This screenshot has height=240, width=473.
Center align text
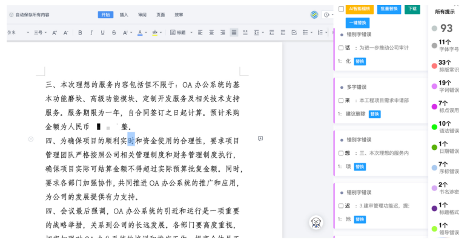(211, 33)
